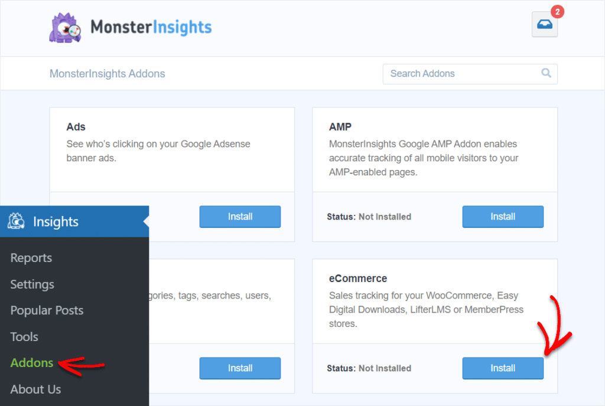The height and width of the screenshot is (406, 605).
Task: Select the Insights sidebar monster icon
Action: point(15,221)
